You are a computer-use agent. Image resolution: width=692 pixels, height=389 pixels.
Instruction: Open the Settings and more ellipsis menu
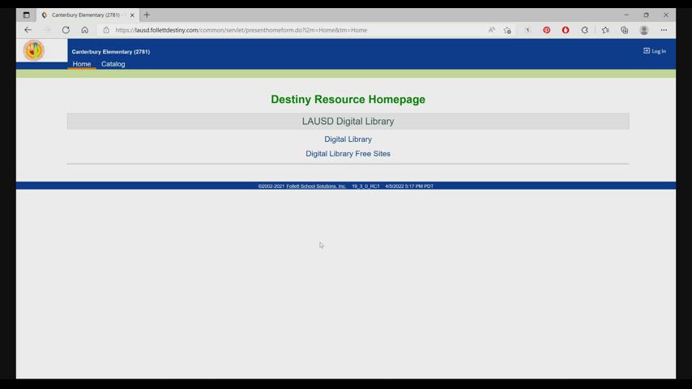pyautogui.click(x=664, y=30)
